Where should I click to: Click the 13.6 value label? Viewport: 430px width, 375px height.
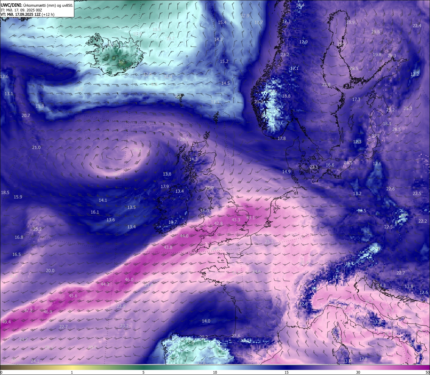click(x=111, y=220)
